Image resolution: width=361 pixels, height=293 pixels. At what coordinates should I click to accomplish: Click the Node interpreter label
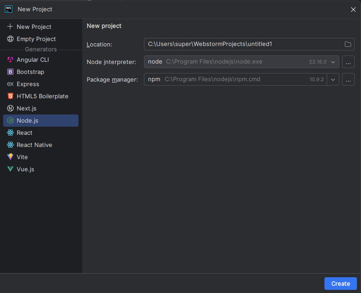[111, 62]
